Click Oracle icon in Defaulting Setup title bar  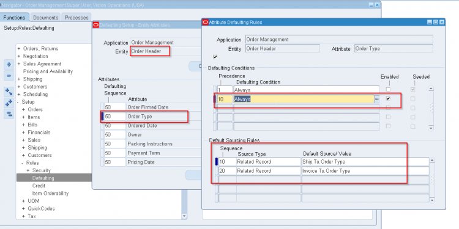click(96, 25)
